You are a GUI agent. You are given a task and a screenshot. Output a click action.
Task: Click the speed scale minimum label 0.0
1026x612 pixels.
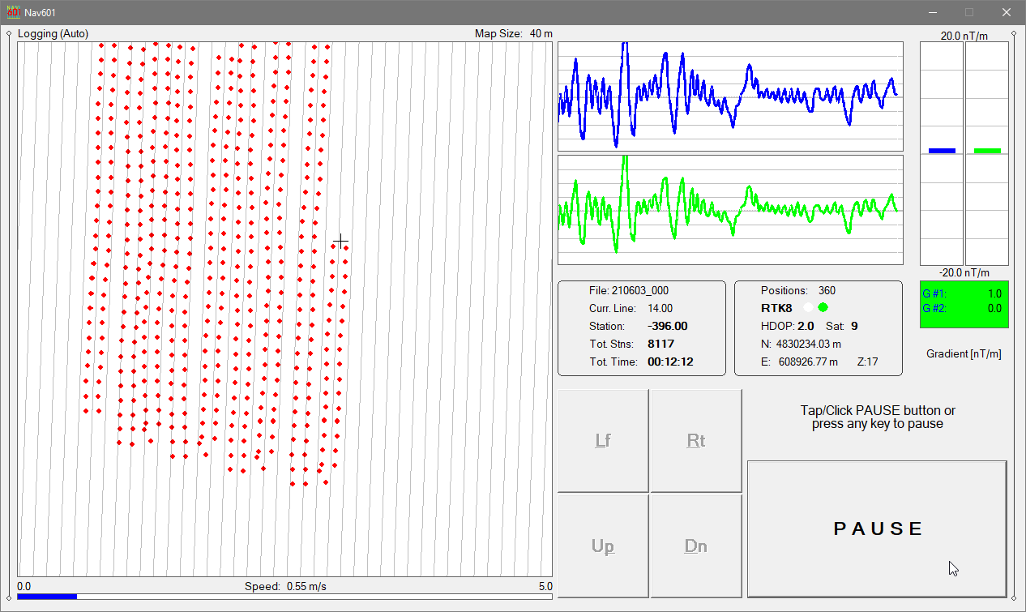[x=24, y=586]
